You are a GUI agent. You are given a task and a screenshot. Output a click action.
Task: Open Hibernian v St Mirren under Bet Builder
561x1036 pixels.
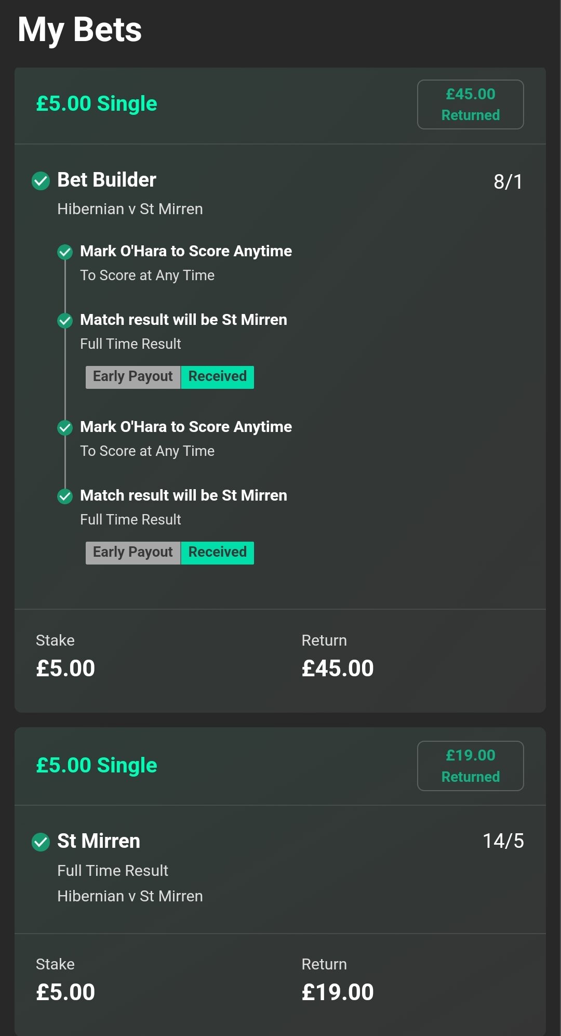130,209
